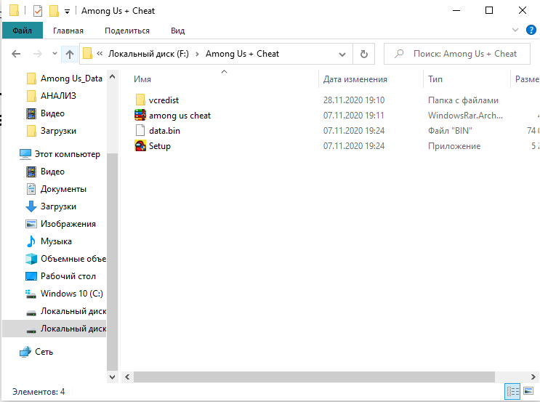The height and width of the screenshot is (402, 540).
Task: Click the navigation pane vertical scrollbar thumb
Action: click(x=112, y=262)
